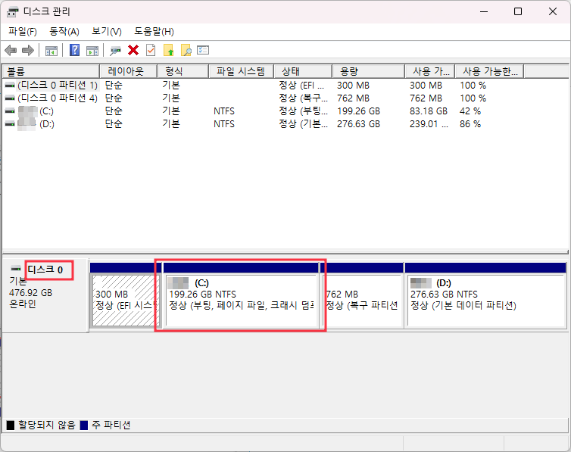Click drive icon of 디스크 0 파티션 4 row
The width and height of the screenshot is (571, 452).
pos(10,98)
